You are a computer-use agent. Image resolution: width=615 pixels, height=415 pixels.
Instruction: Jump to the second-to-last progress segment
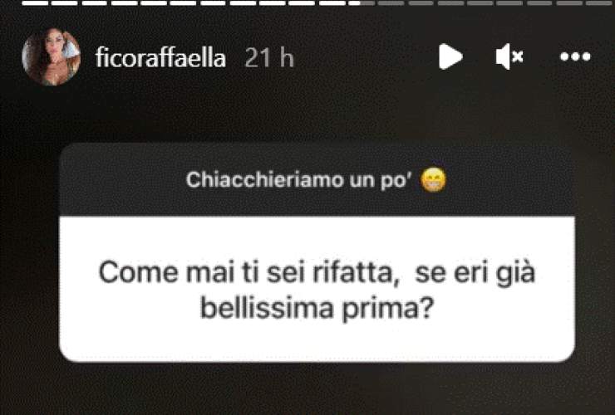[x=569, y=3]
